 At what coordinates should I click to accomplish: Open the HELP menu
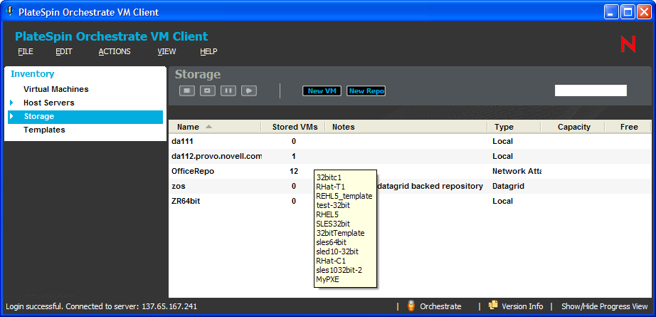point(208,51)
